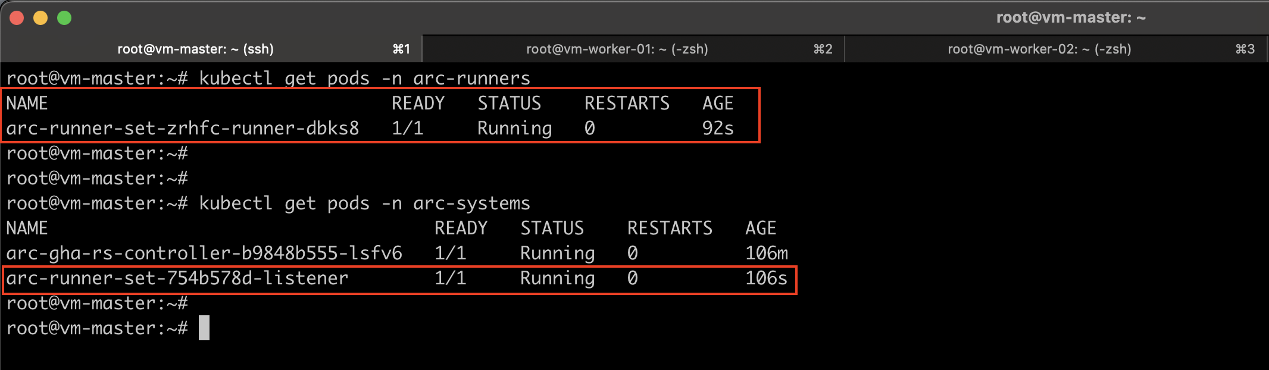Viewport: 1269px width, 370px height.
Task: Click the 1/1 ready value of the listener pod
Action: point(451,278)
